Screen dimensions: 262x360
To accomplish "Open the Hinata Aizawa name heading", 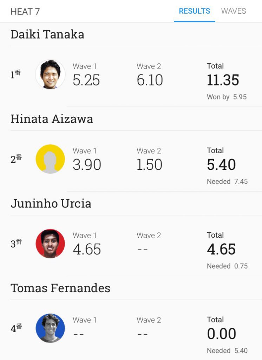I will point(52,119).
